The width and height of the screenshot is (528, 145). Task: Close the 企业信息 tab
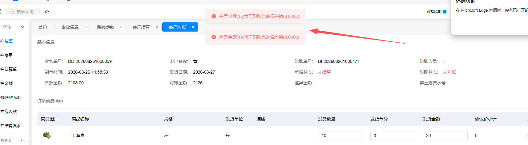[86, 27]
